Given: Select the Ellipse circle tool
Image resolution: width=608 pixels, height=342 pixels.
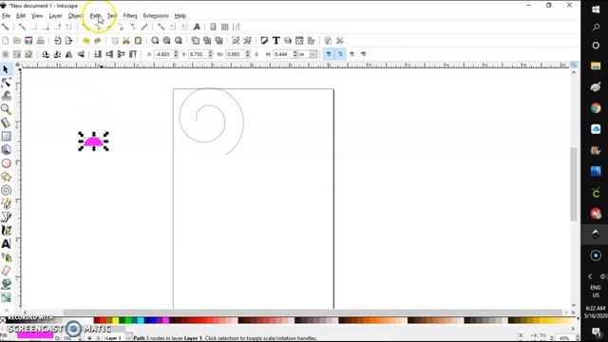Looking at the screenshot, I should (x=6, y=163).
